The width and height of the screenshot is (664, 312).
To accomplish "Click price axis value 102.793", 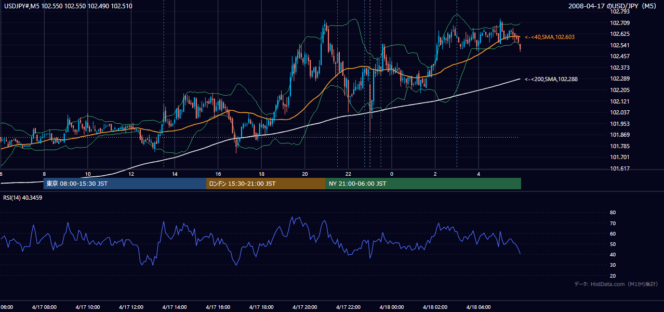I will coord(620,11).
